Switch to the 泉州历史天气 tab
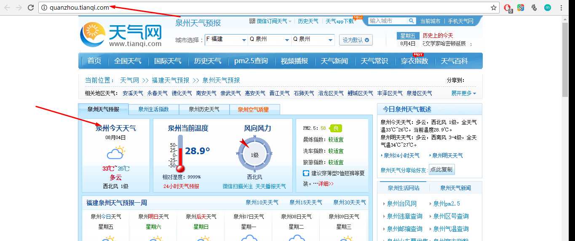Screen dimensions: 575x241 (x=204, y=109)
